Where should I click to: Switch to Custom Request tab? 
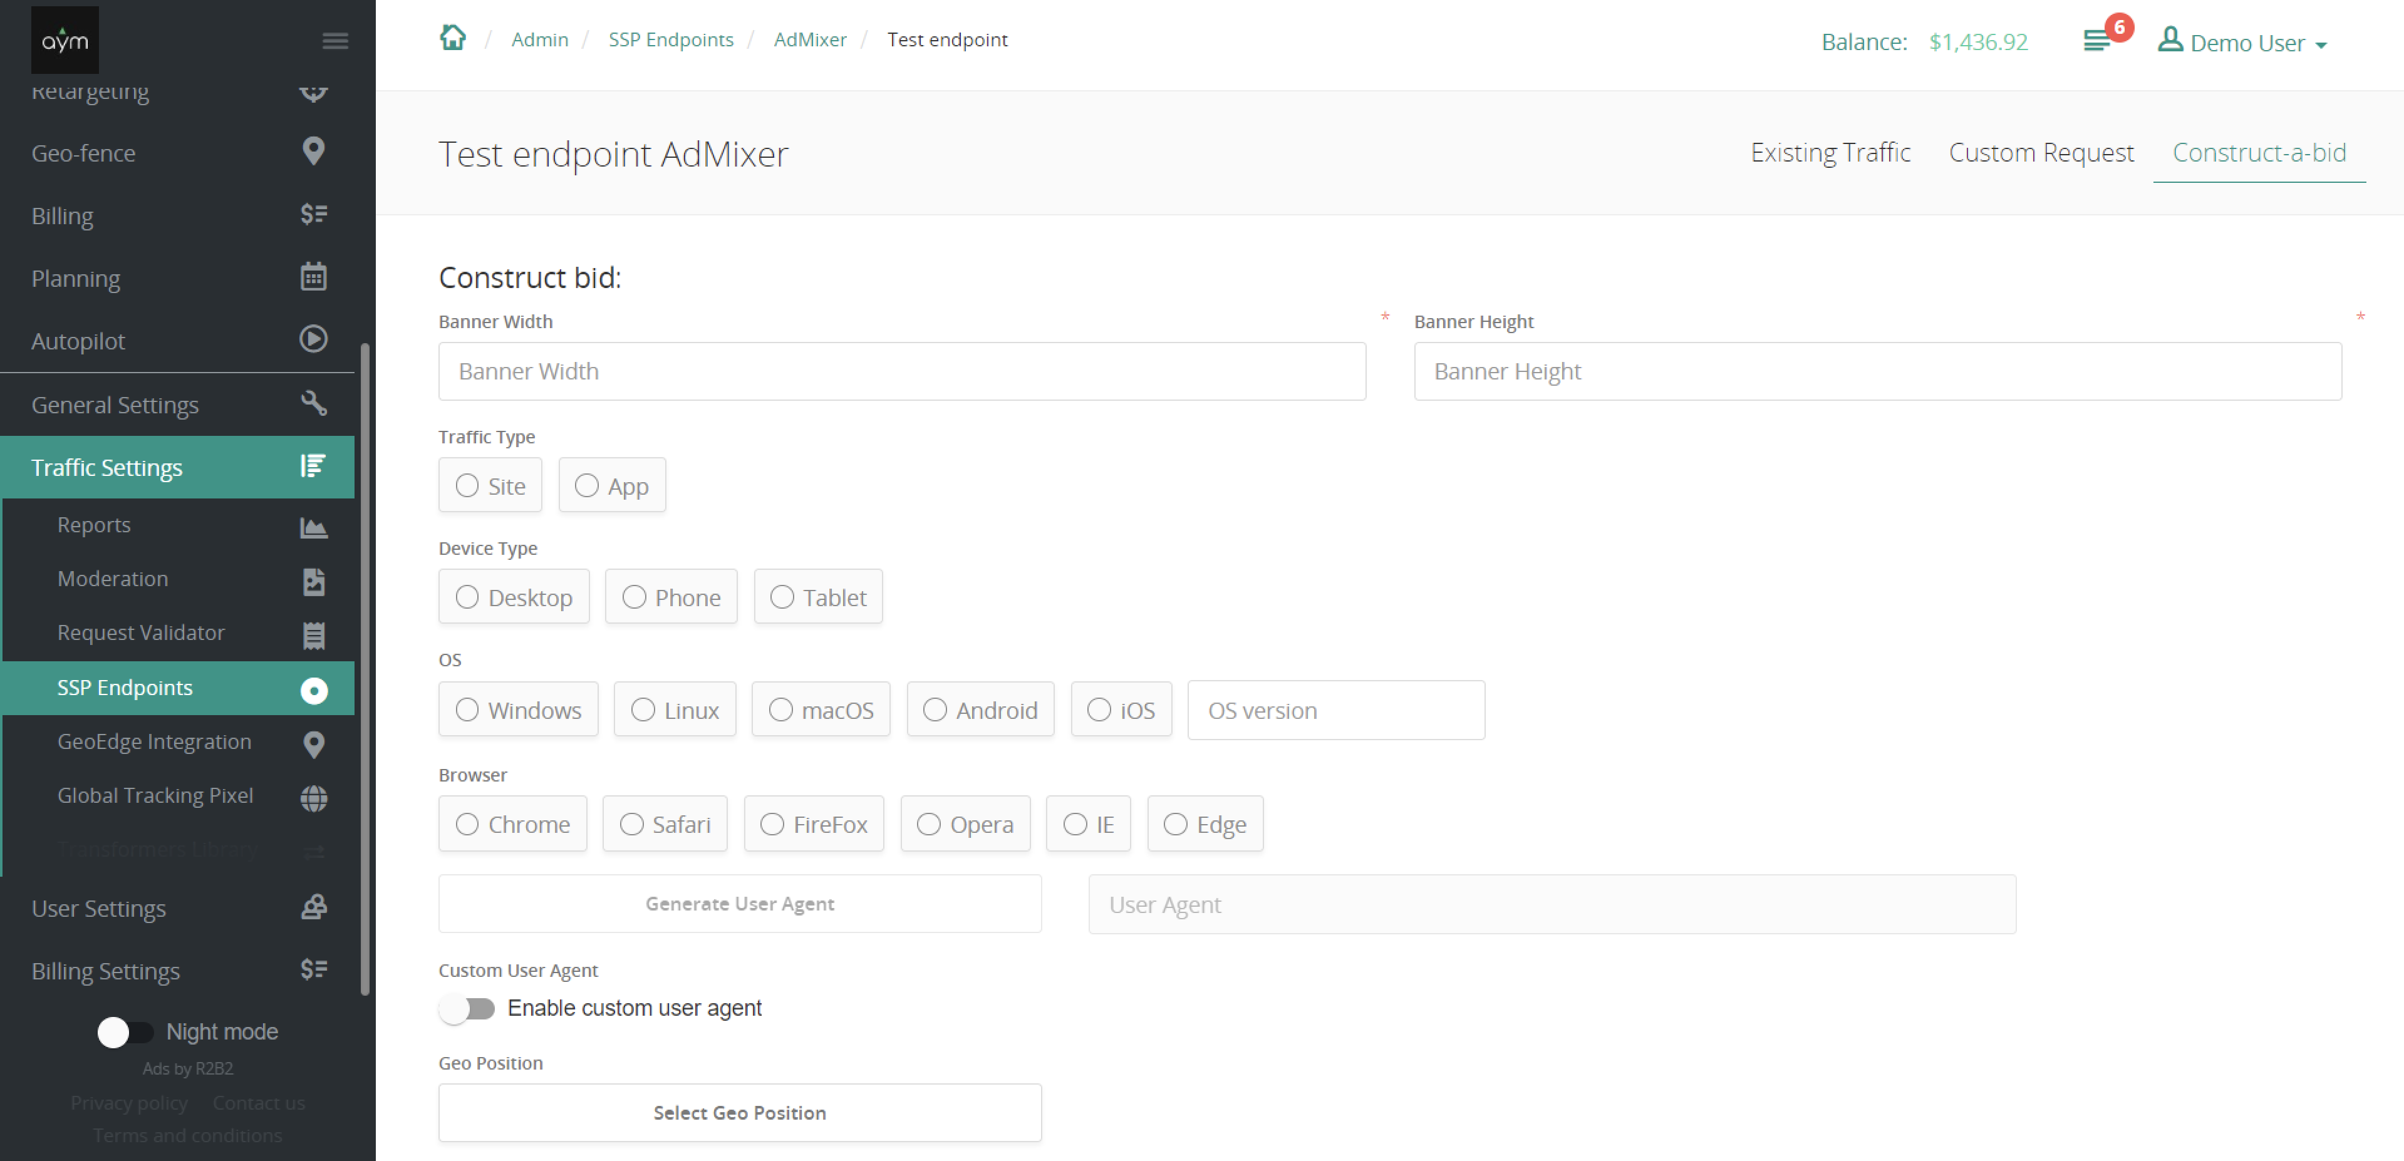pyautogui.click(x=2041, y=152)
